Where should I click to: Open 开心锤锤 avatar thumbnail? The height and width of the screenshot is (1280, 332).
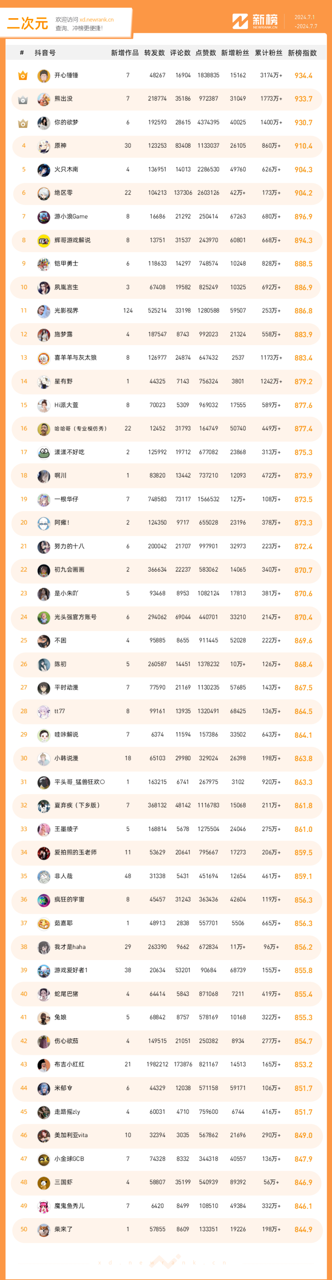[x=44, y=75]
